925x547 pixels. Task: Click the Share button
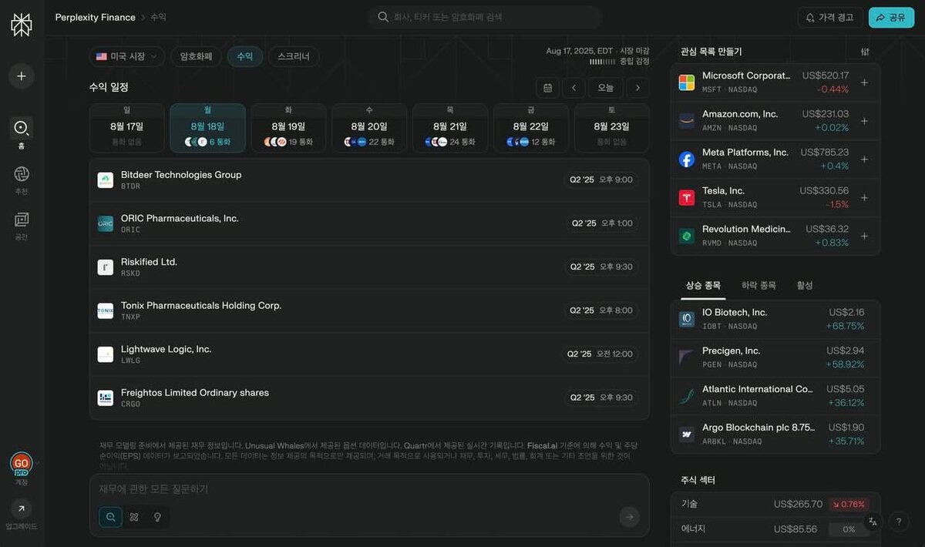[x=891, y=17]
